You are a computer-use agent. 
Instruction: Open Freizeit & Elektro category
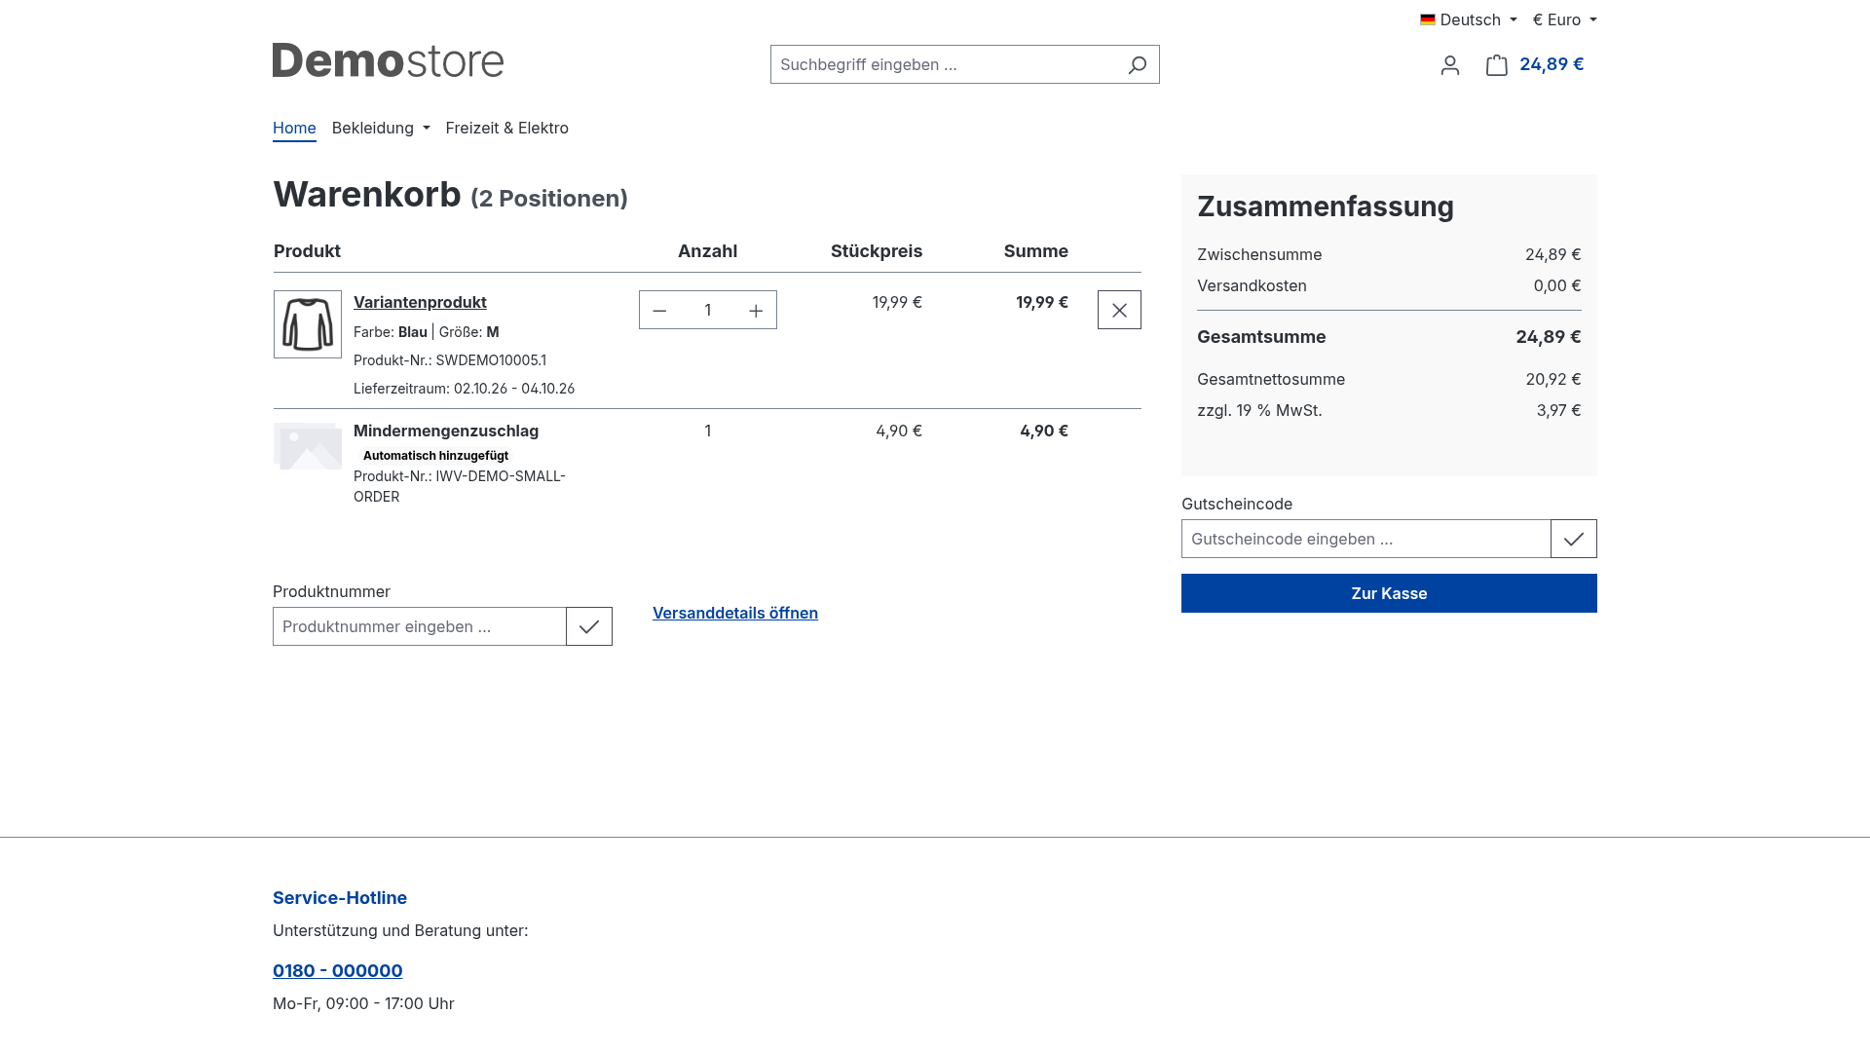pyautogui.click(x=506, y=128)
